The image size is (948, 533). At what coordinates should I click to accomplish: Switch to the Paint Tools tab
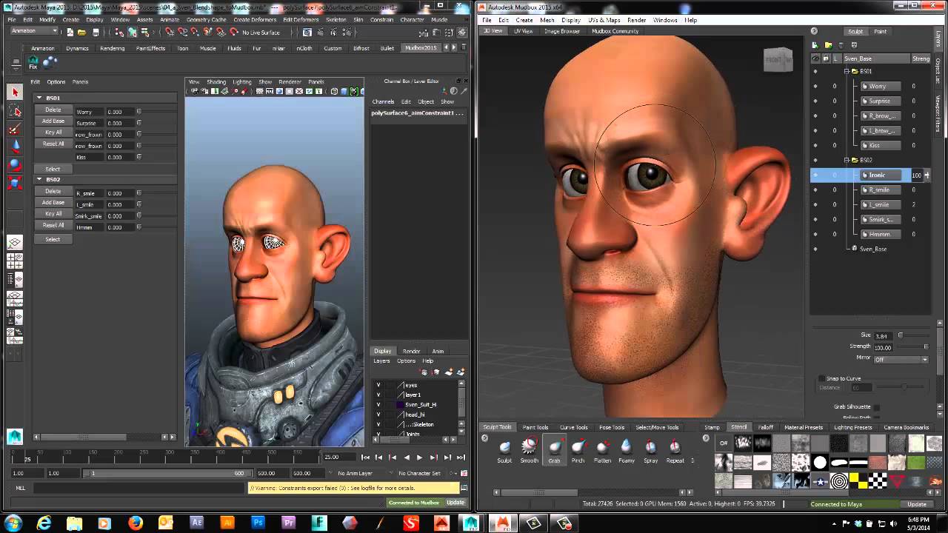[535, 427]
